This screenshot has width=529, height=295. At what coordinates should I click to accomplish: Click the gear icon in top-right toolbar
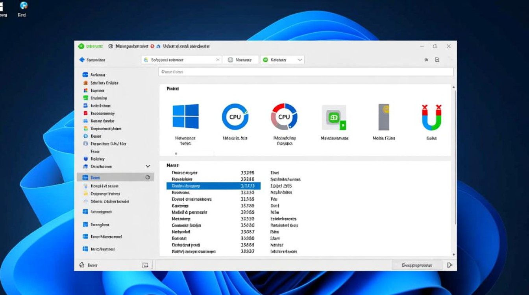(426, 60)
